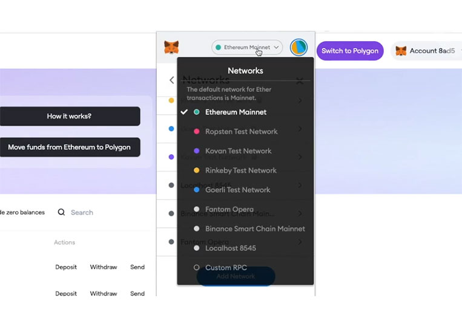
Task: Choose Custom RPC option
Action: (245, 267)
